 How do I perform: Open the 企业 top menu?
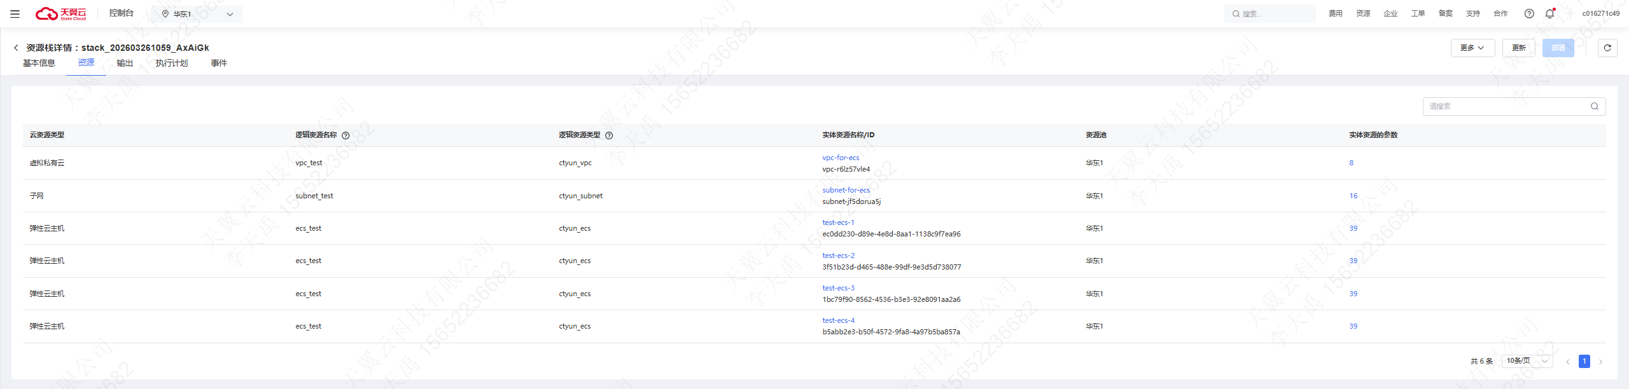(x=1390, y=13)
